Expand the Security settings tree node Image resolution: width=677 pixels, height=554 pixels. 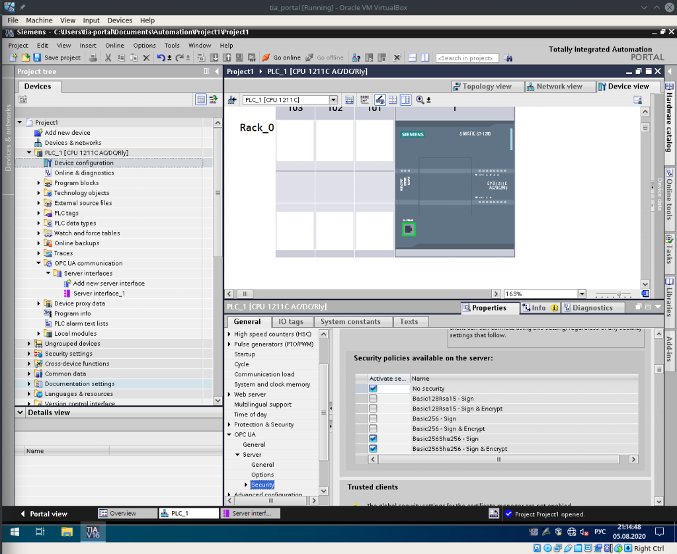click(x=29, y=354)
